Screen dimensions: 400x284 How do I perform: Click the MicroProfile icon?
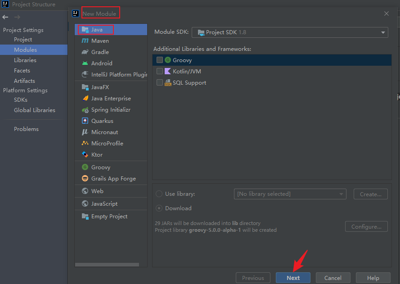coord(85,144)
